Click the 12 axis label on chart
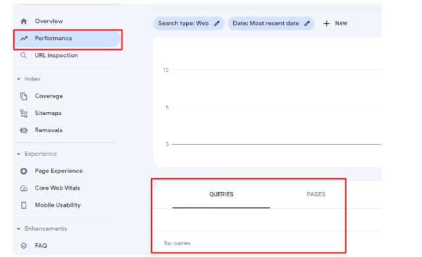422x257 pixels. (x=166, y=70)
